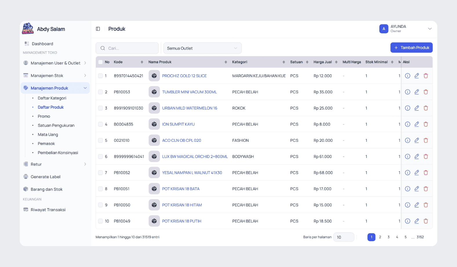Delete LUX BW MAGICAL ORCHID row
457x267 pixels.
point(426,157)
